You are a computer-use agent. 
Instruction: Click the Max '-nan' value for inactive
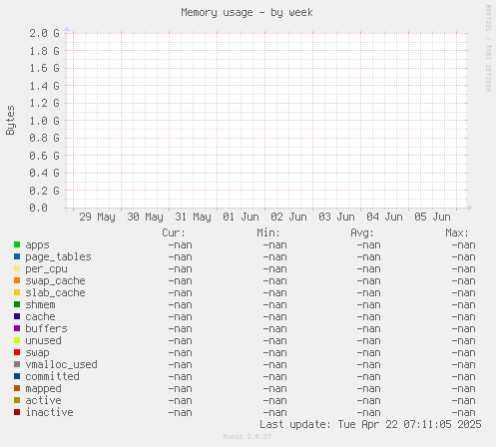point(463,413)
